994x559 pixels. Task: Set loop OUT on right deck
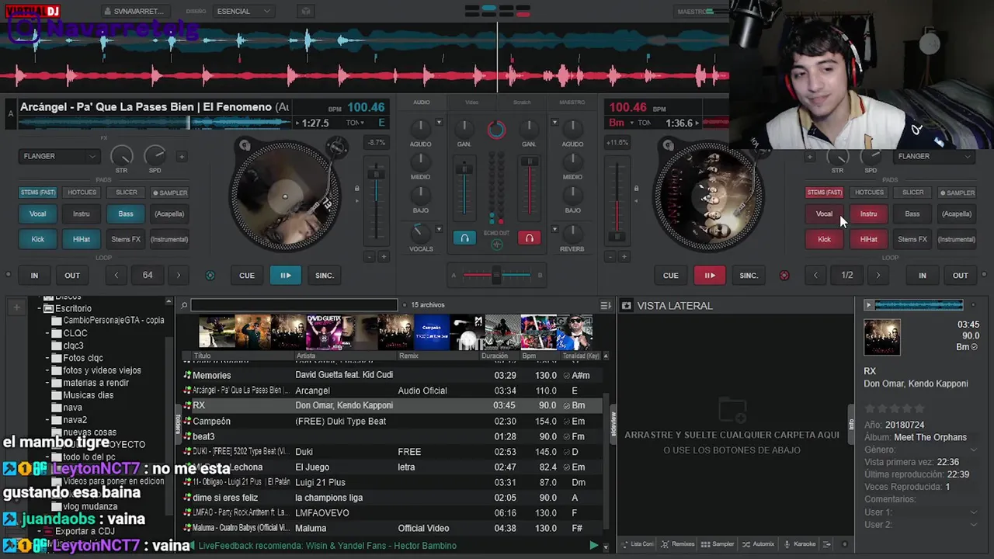pos(961,276)
